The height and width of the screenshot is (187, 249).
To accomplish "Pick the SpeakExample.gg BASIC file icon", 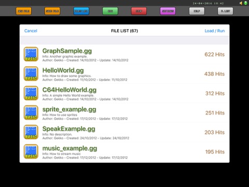I will (x=31, y=132).
